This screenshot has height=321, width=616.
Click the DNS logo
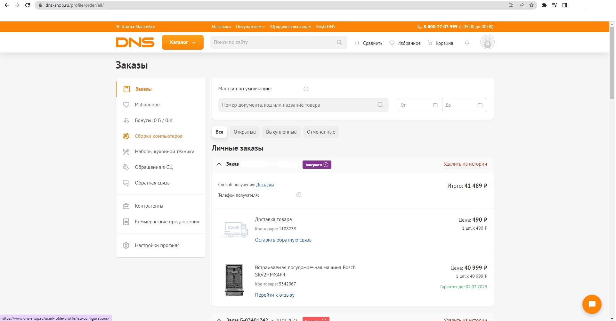coord(135,42)
